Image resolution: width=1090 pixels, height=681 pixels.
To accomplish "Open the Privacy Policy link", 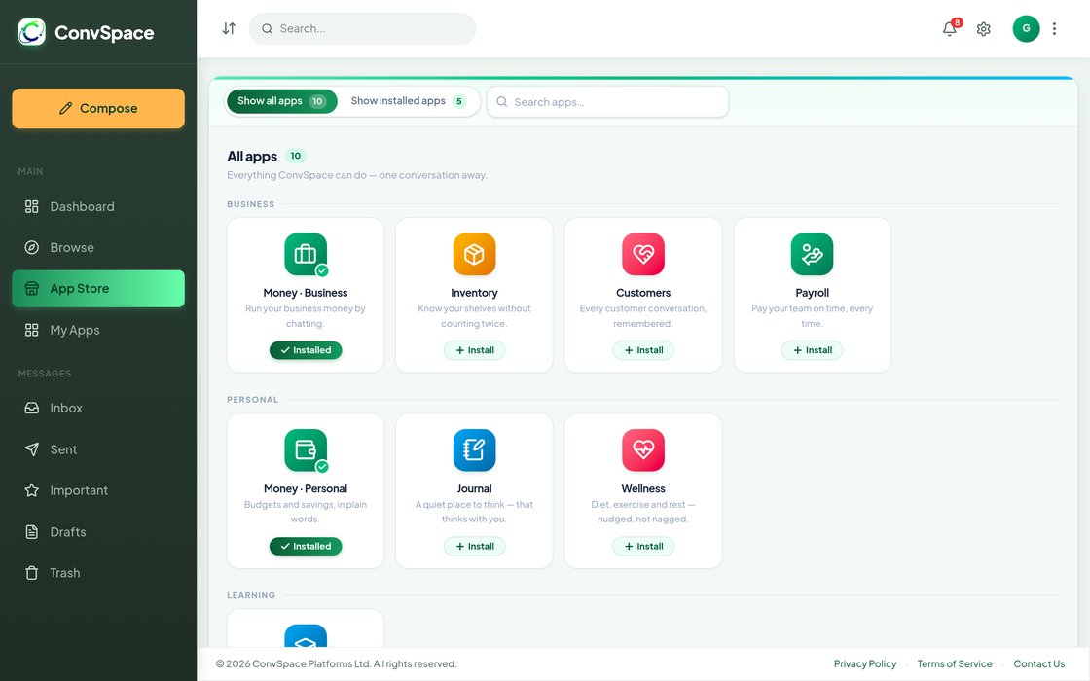I will (865, 663).
